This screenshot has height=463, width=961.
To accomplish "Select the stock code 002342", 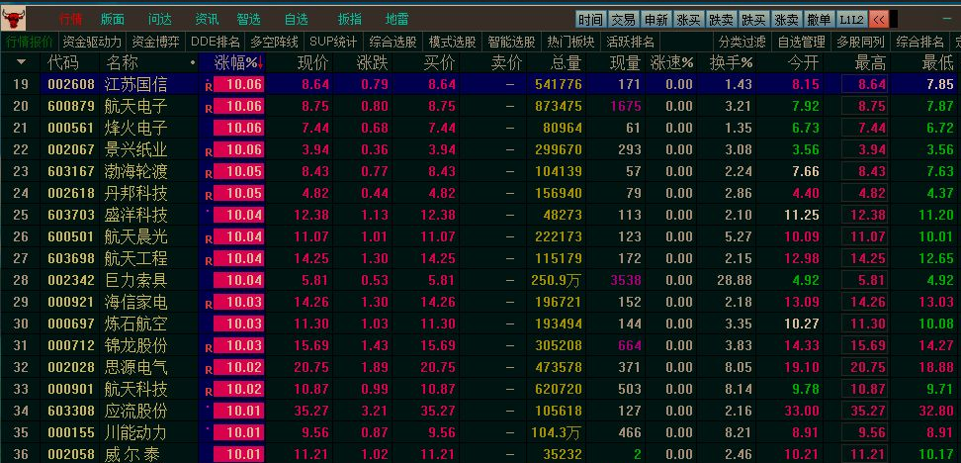I will (71, 281).
